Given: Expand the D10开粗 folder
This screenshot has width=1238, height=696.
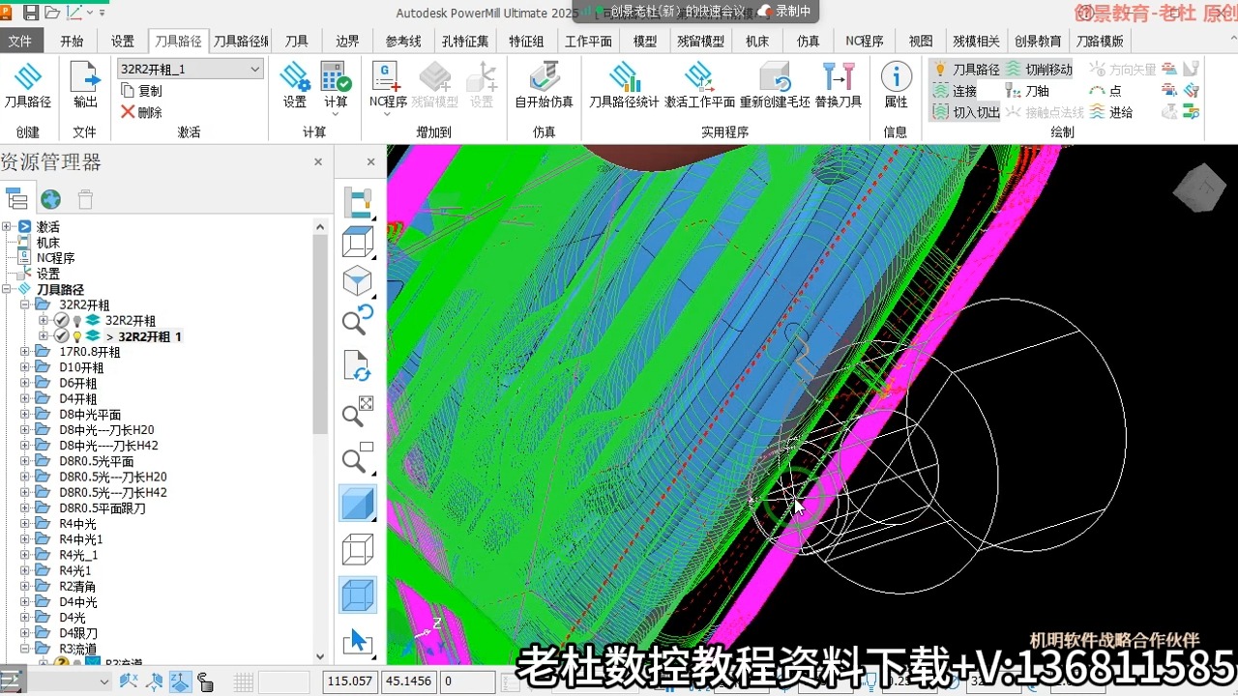Looking at the screenshot, I should click(25, 367).
